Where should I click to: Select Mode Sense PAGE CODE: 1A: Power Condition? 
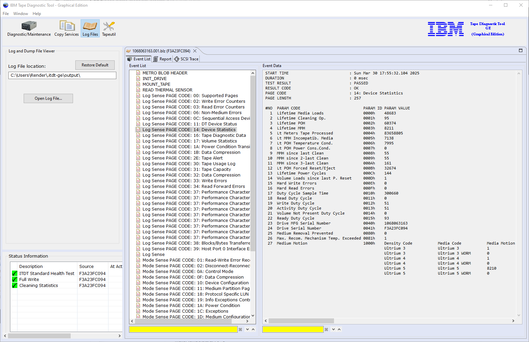191,305
